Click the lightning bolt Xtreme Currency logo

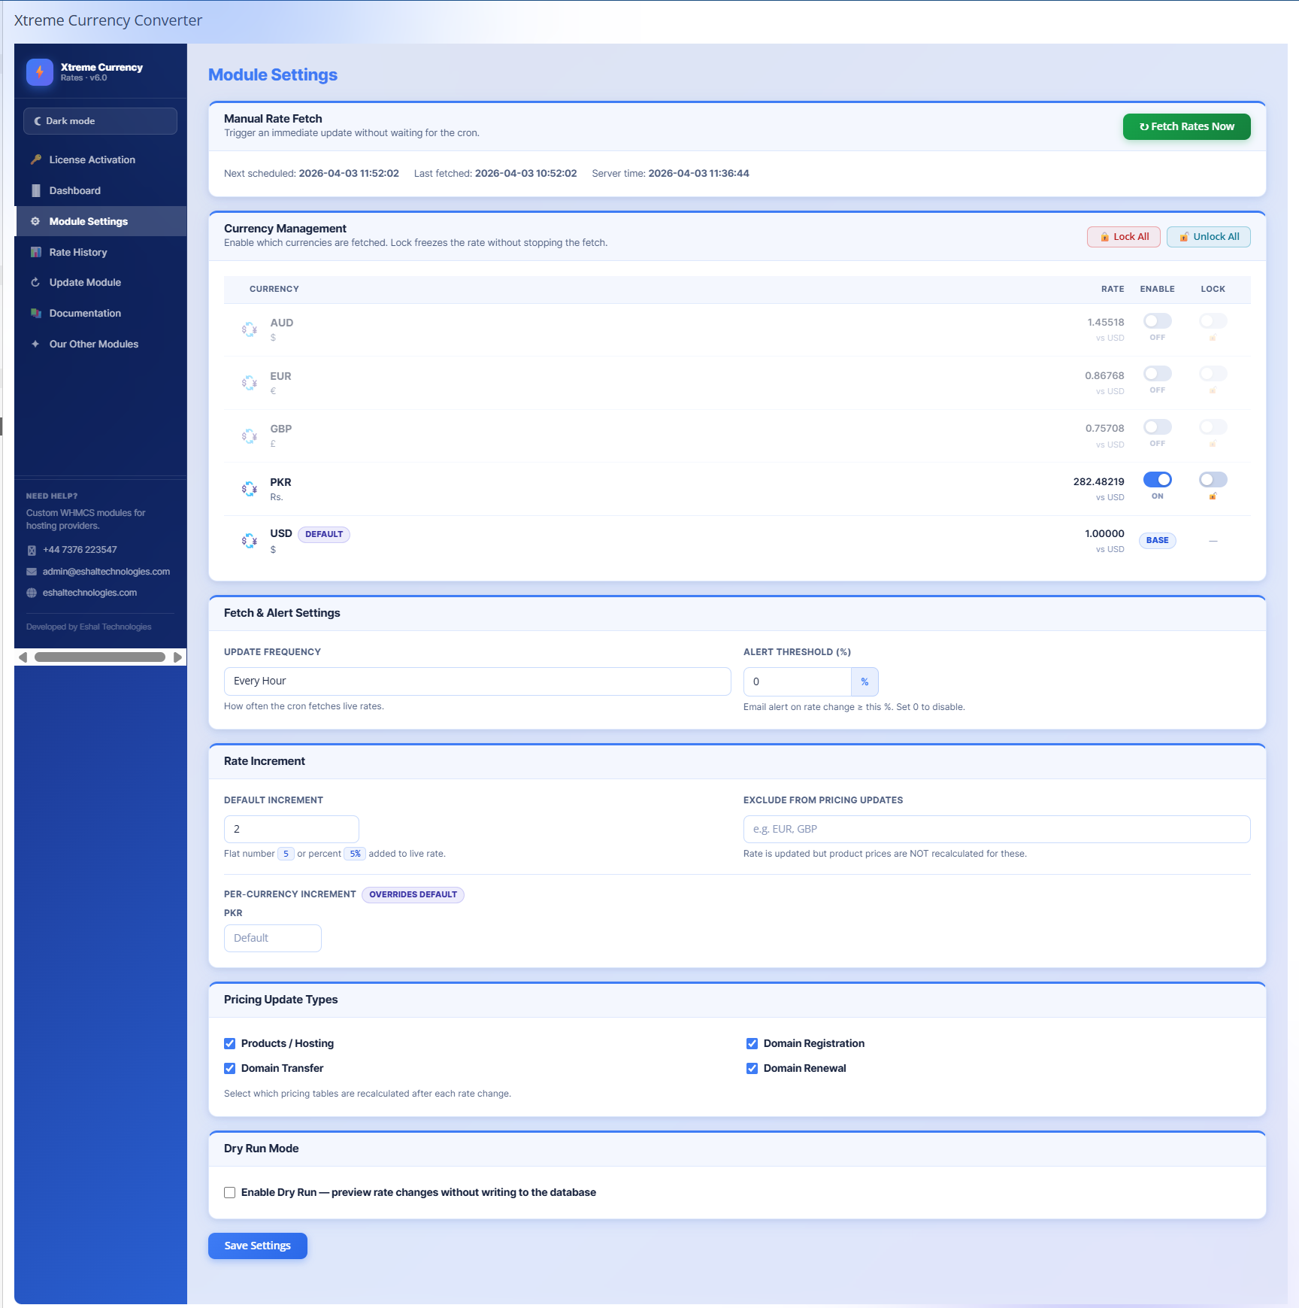(x=39, y=72)
